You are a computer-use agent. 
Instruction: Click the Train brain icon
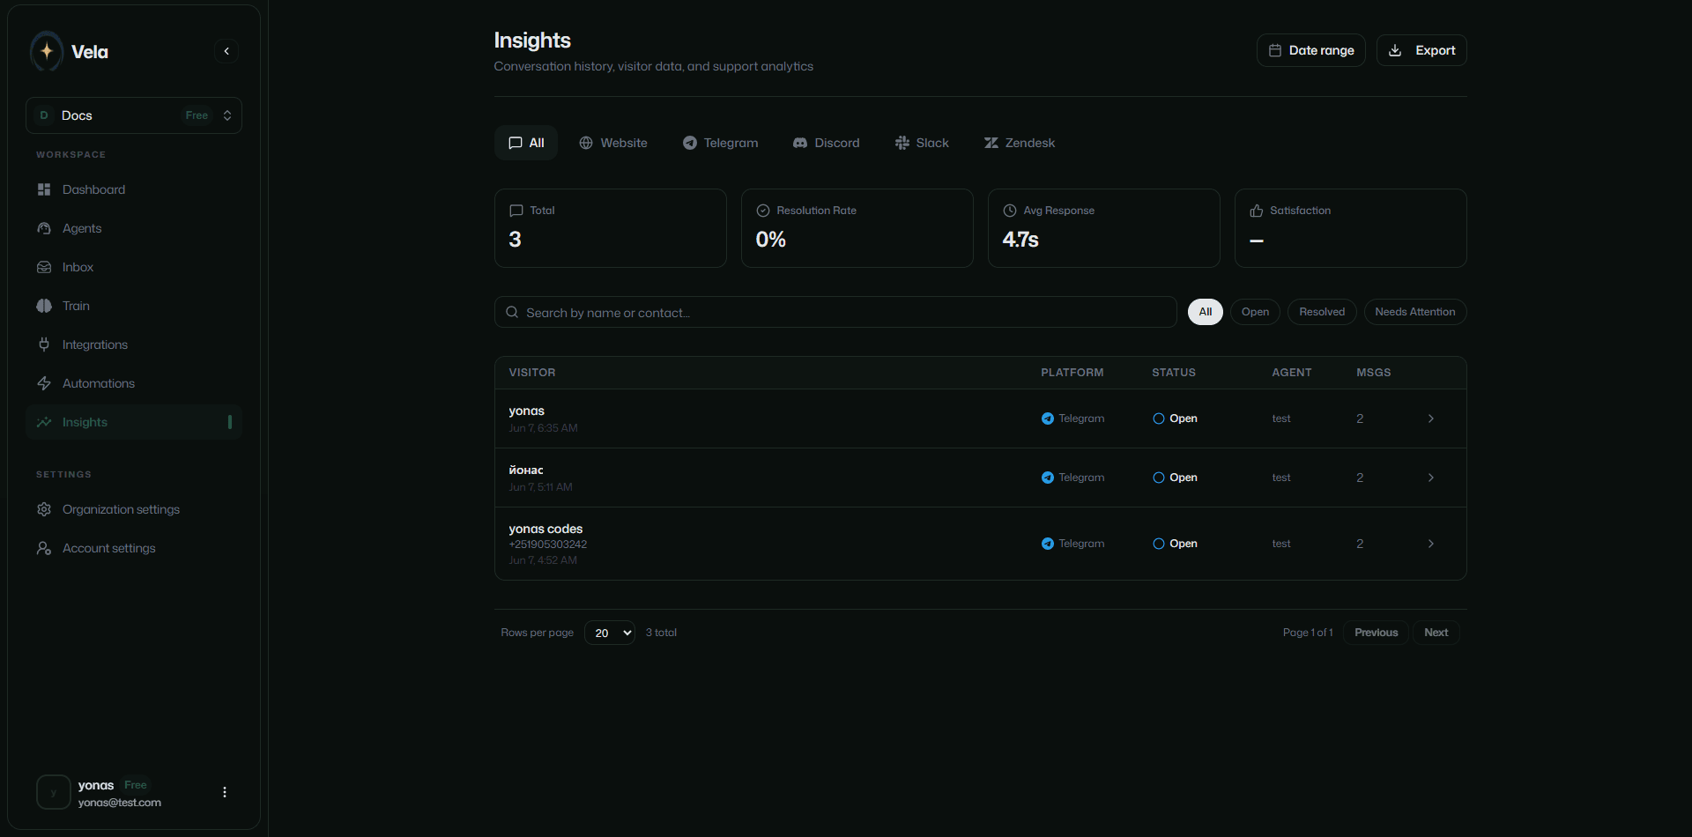pyautogui.click(x=44, y=306)
